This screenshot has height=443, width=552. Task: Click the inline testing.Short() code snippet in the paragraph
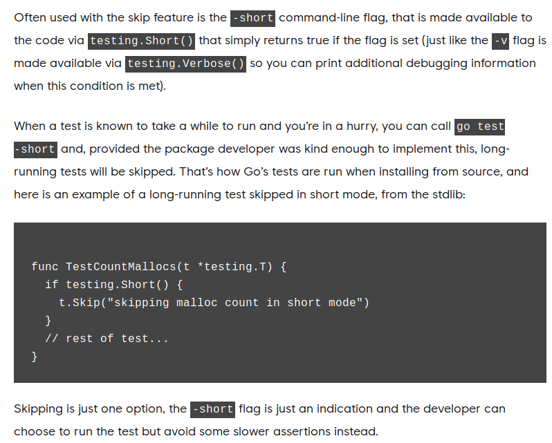[141, 41]
